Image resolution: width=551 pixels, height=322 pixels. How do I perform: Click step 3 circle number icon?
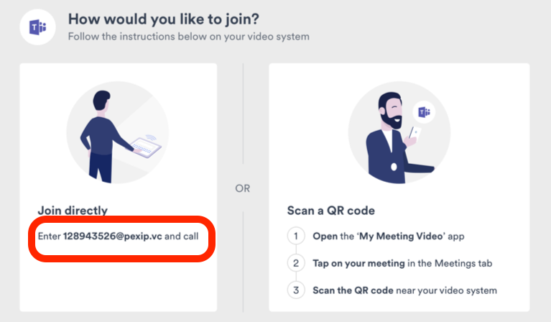(x=295, y=290)
